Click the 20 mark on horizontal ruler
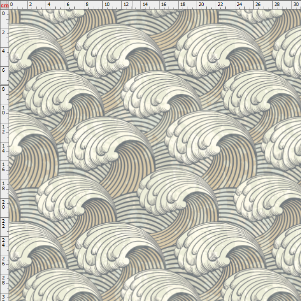 (201, 5)
